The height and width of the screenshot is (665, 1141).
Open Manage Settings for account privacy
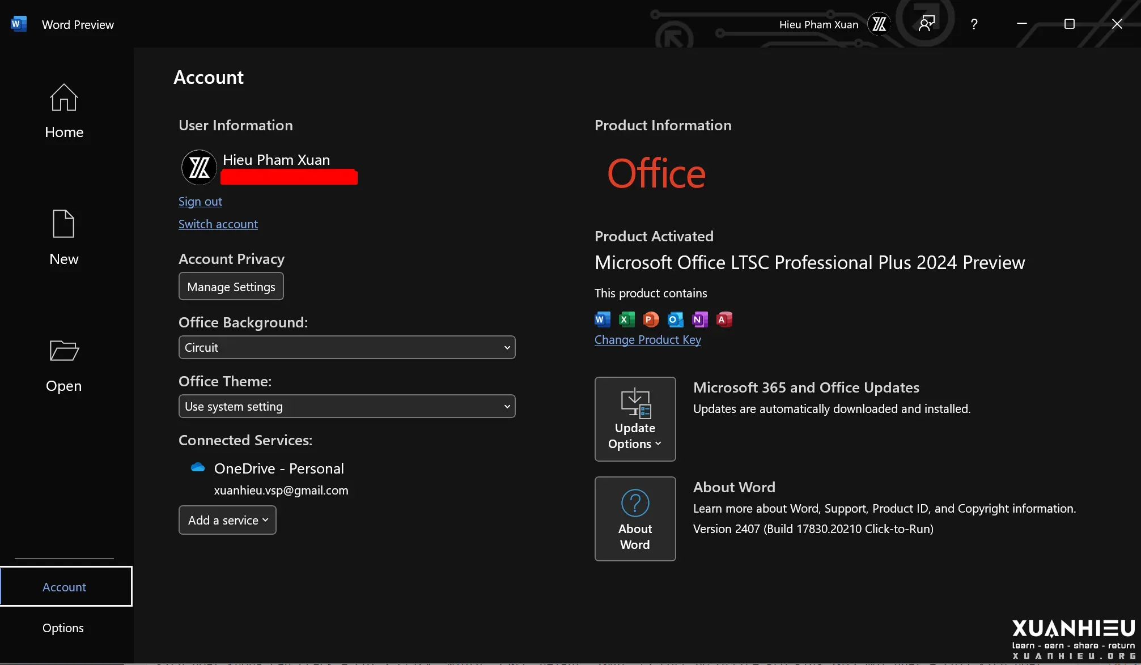pos(231,287)
